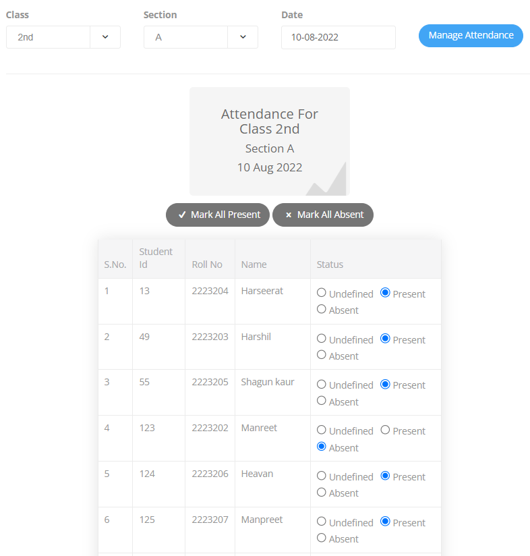Select Undefined for Manpreet
This screenshot has width=530, height=556.
322,522
